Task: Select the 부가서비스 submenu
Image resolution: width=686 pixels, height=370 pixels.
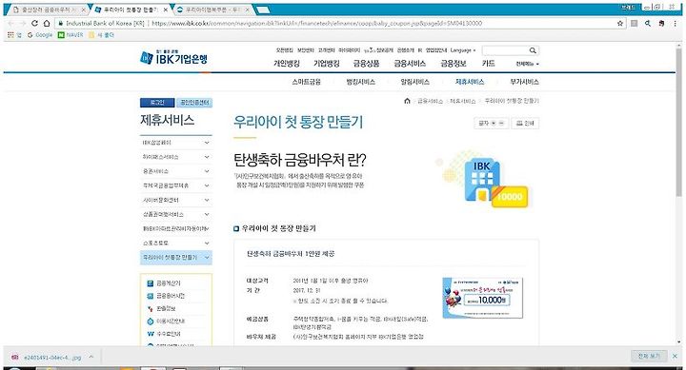Action: point(524,82)
